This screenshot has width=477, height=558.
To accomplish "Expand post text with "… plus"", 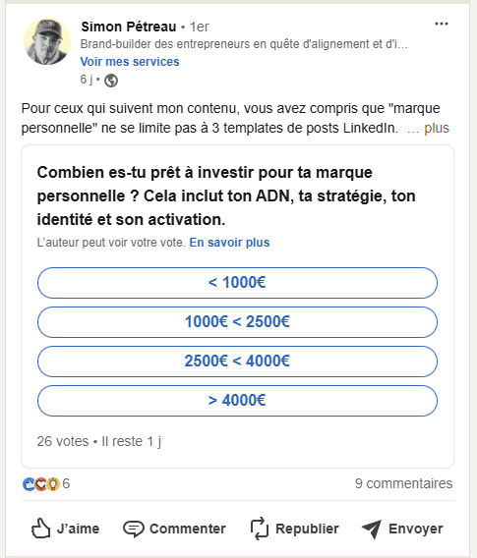I will coord(428,129).
